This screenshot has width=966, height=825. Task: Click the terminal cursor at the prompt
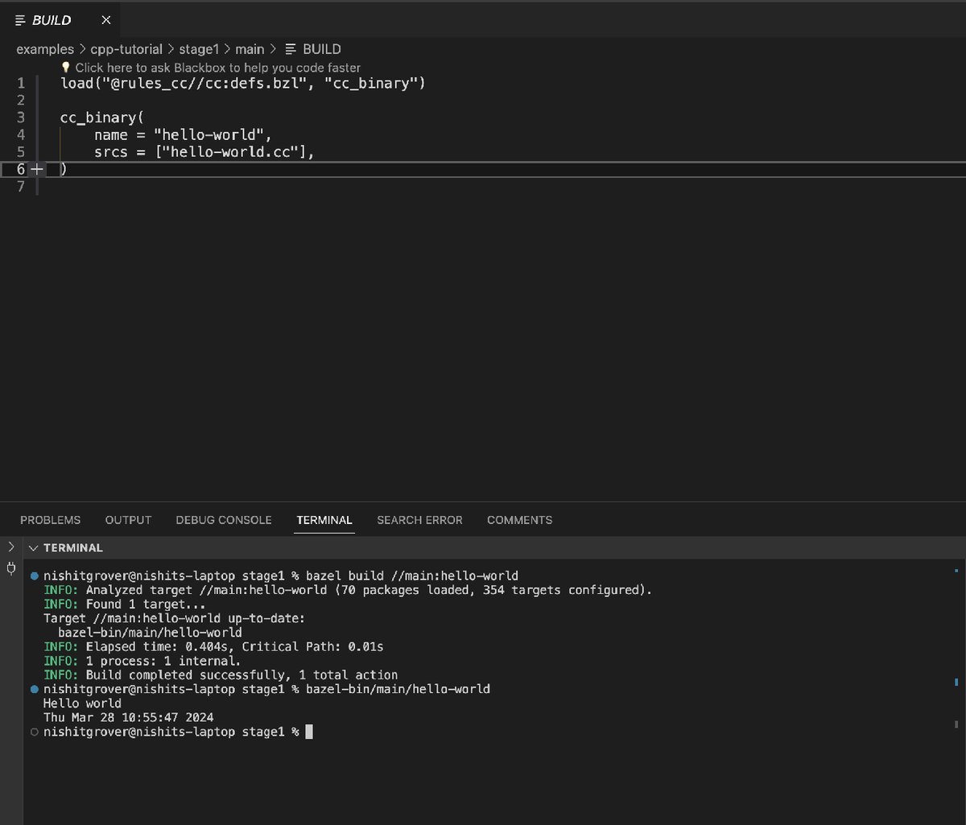(x=309, y=732)
